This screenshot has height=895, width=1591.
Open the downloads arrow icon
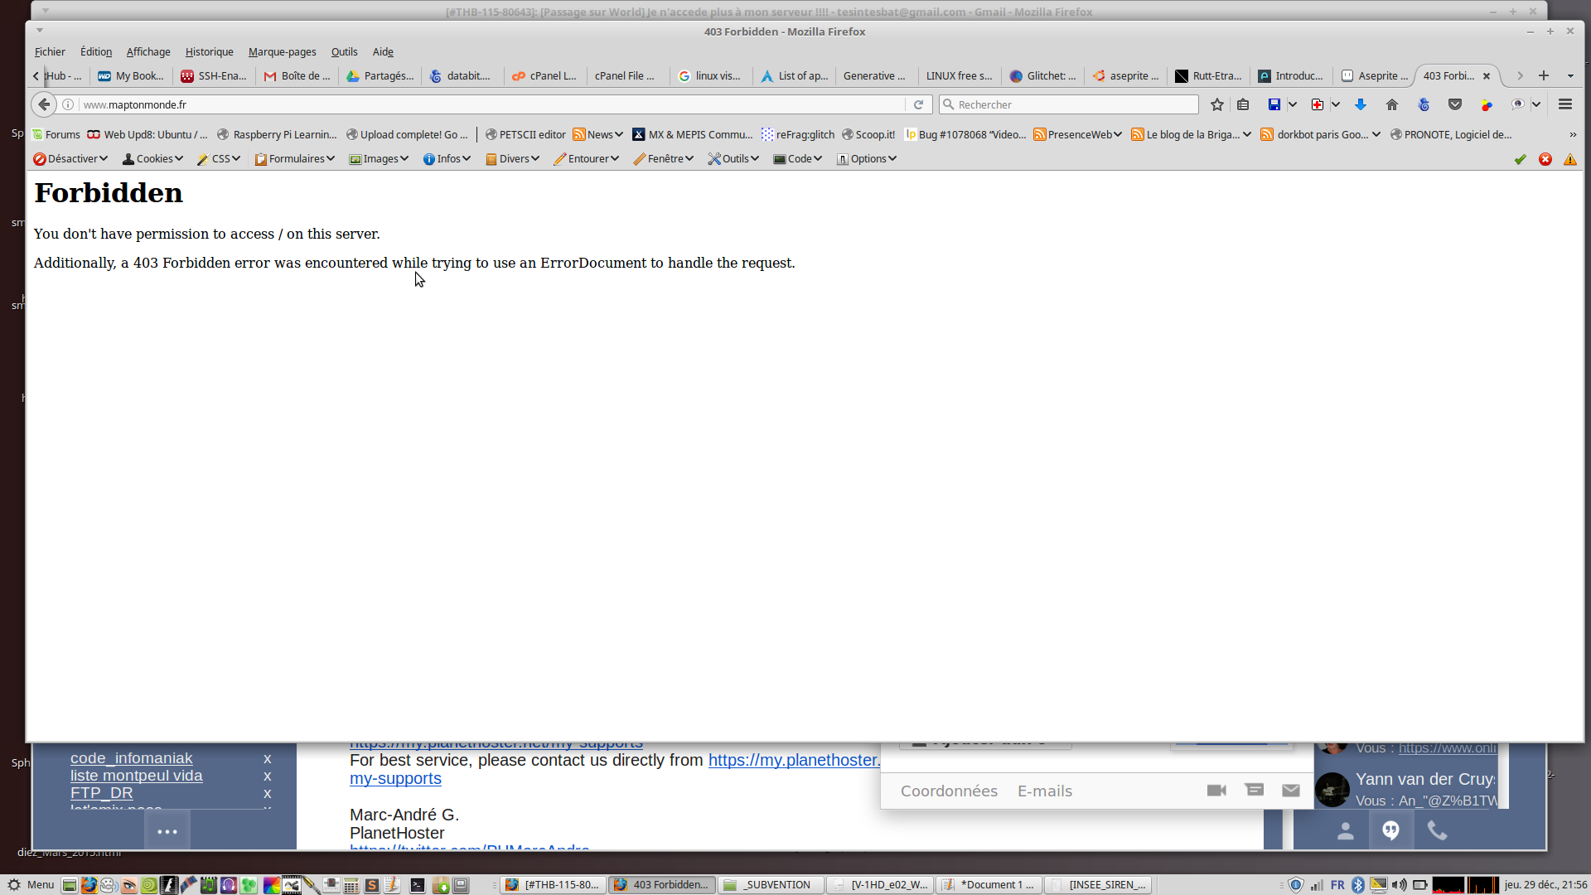click(x=1361, y=104)
